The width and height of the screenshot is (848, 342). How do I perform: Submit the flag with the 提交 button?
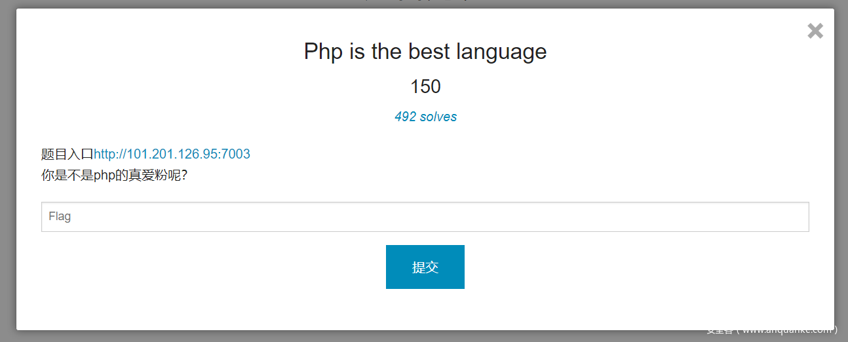tap(425, 267)
